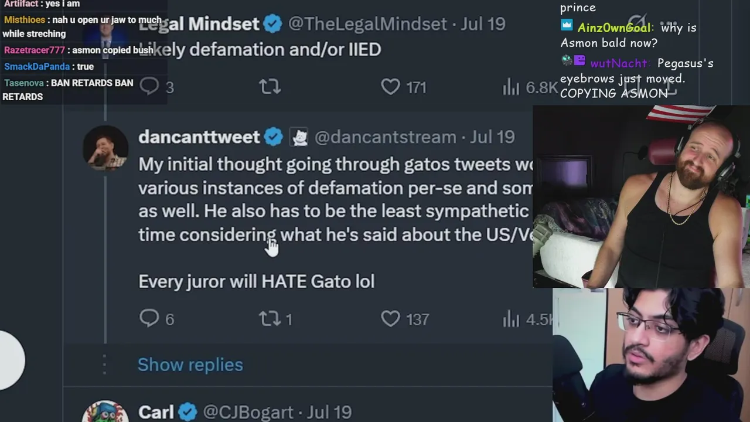The height and width of the screenshot is (422, 750).
Task: Like dancanttweet's tweet with 137 likes
Action: [x=390, y=318]
